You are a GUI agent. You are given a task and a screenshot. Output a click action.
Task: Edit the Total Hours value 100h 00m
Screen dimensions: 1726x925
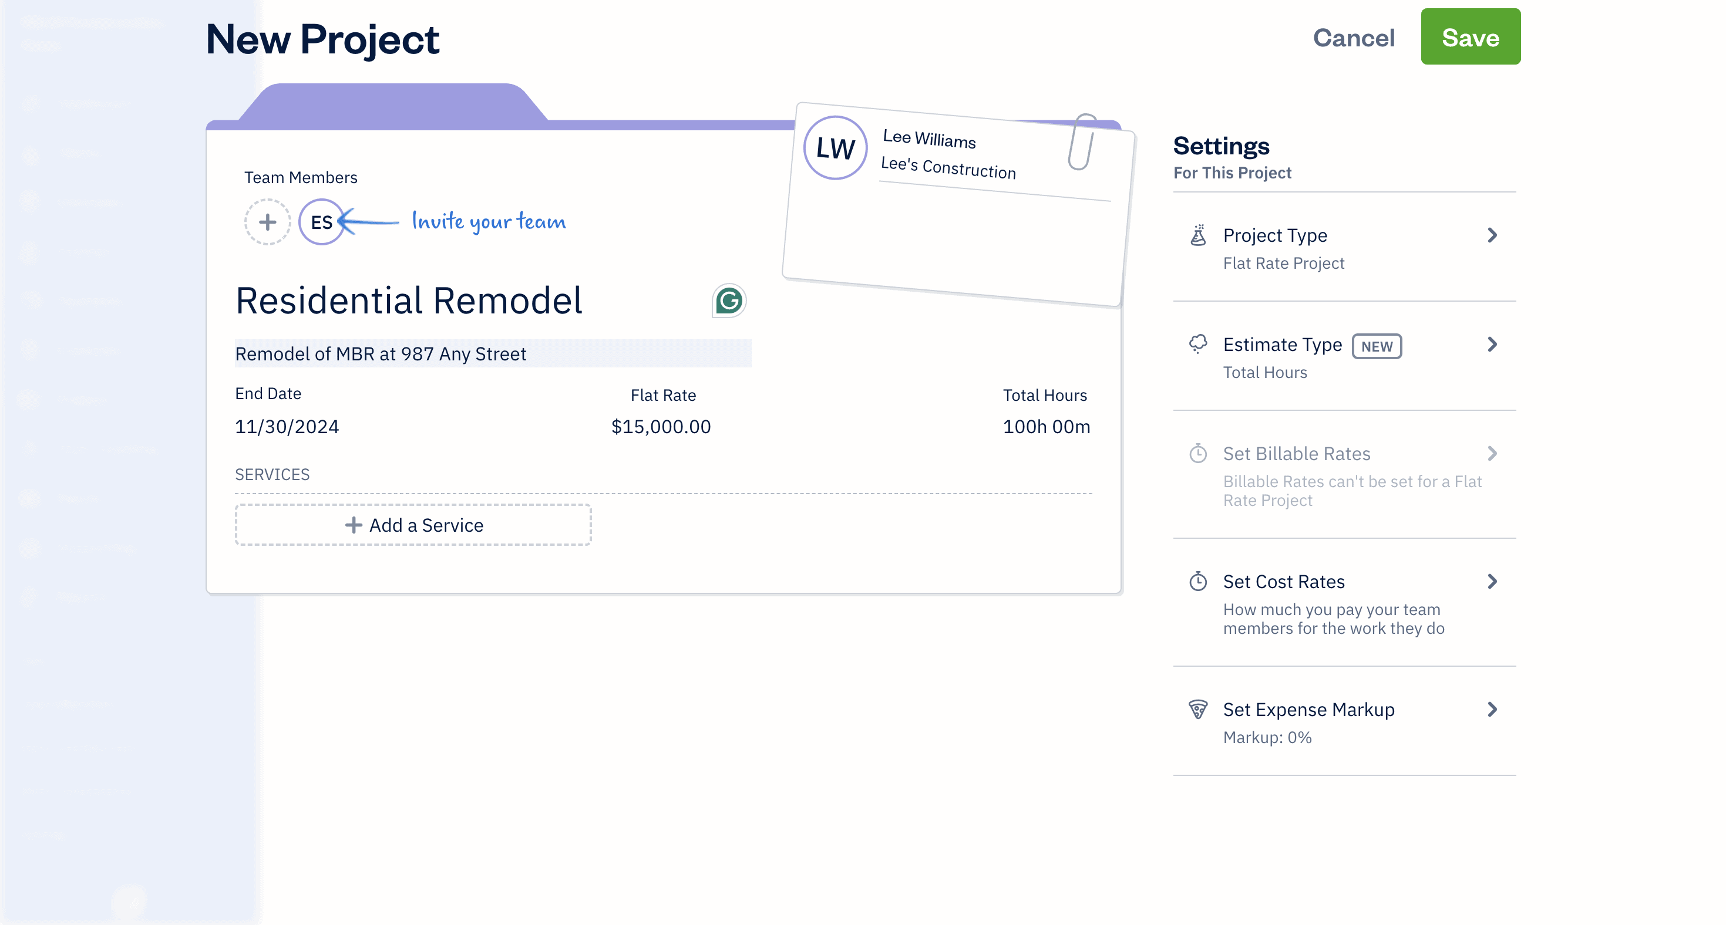coord(1047,427)
